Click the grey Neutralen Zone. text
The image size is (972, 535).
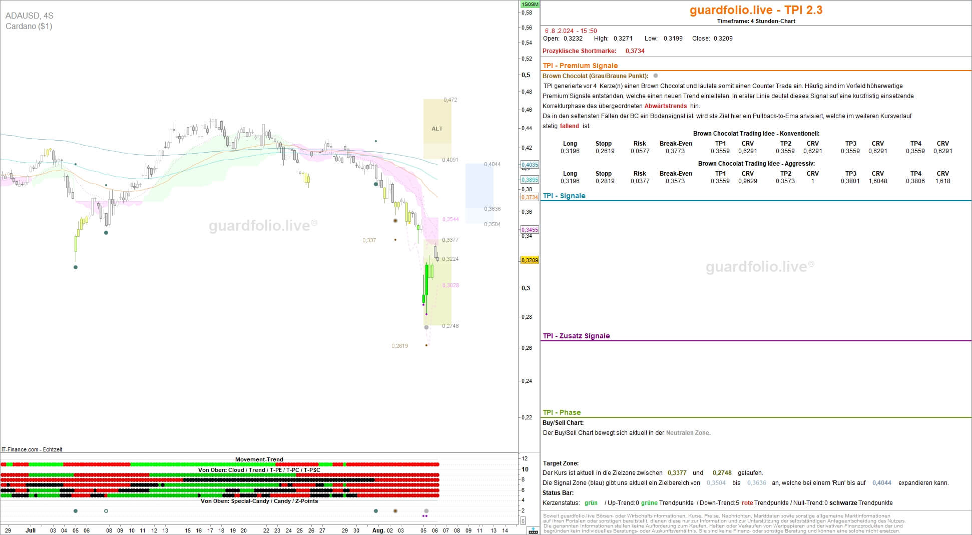point(688,433)
